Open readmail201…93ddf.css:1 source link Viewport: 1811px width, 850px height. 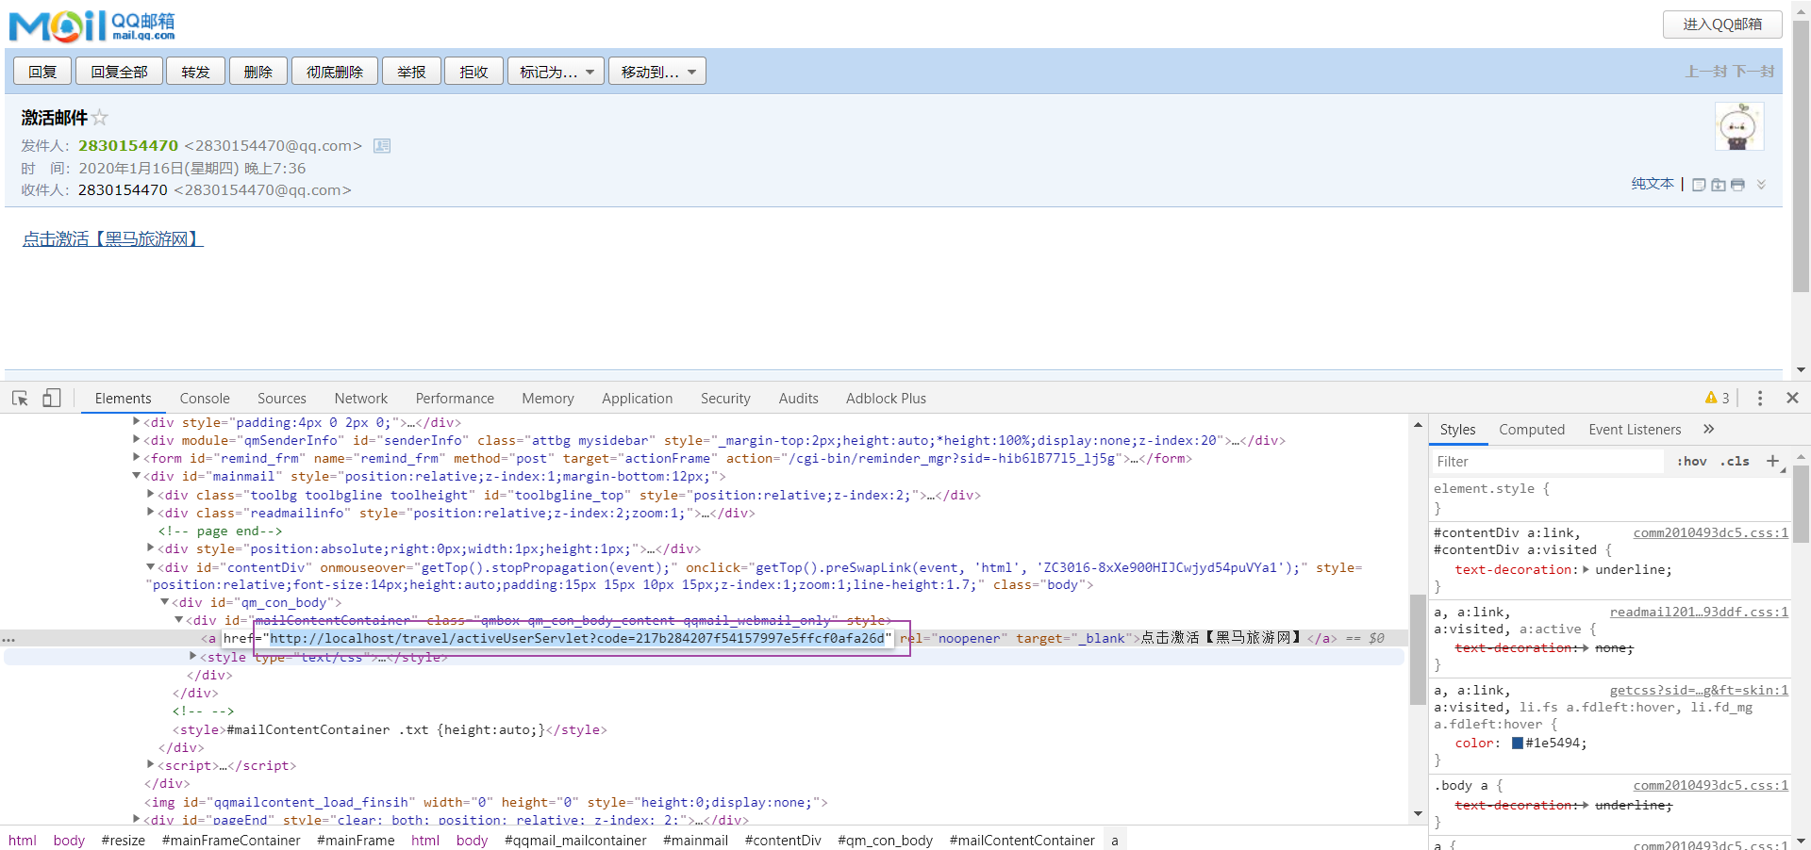tap(1699, 613)
